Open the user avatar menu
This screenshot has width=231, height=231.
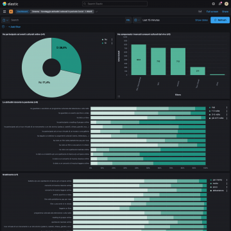pyautogui.click(x=227, y=4)
